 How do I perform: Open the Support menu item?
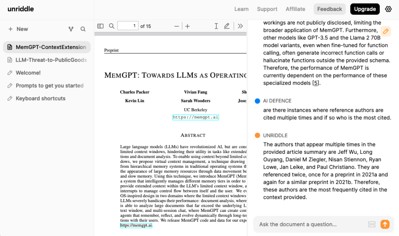coord(267,9)
